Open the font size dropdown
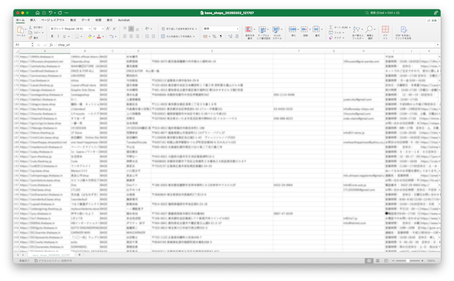 click(x=102, y=29)
